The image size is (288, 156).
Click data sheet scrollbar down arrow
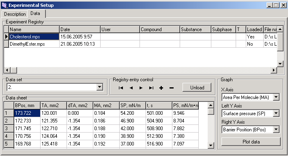pyautogui.click(x=211, y=145)
